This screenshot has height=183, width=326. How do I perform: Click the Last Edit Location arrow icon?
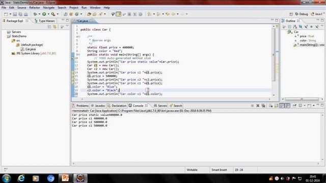point(168,14)
